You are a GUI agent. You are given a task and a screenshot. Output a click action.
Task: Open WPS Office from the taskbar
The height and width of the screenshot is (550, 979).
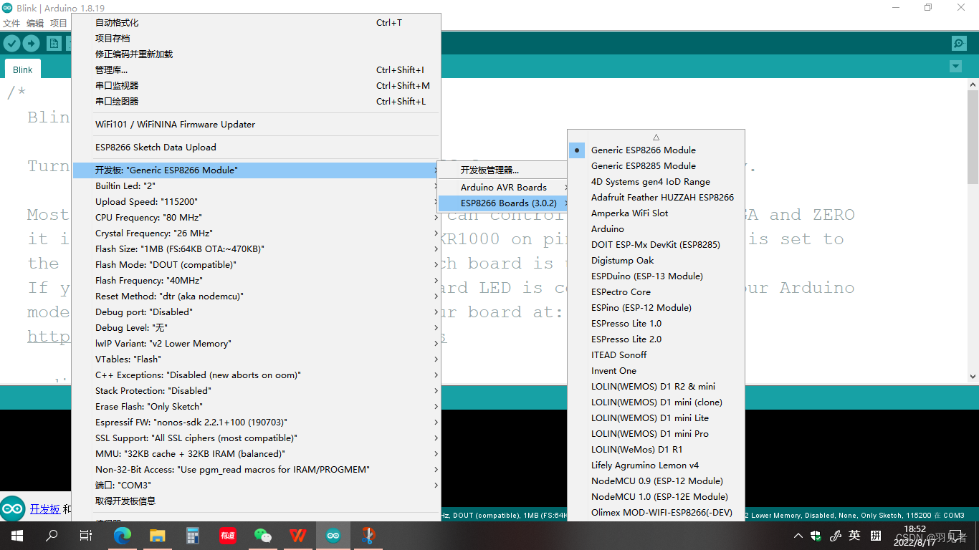click(x=298, y=536)
